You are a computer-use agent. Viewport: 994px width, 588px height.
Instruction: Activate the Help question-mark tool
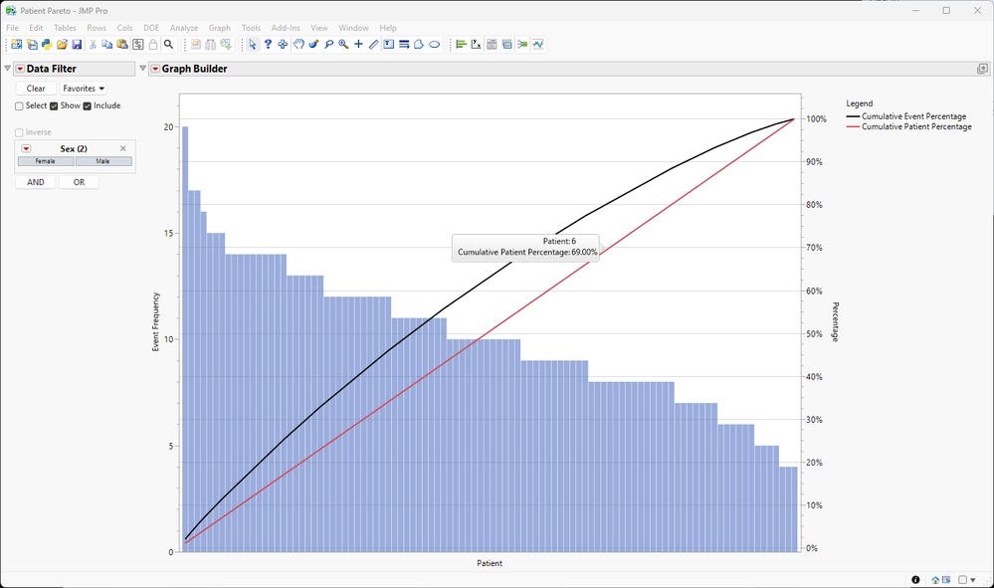269,45
